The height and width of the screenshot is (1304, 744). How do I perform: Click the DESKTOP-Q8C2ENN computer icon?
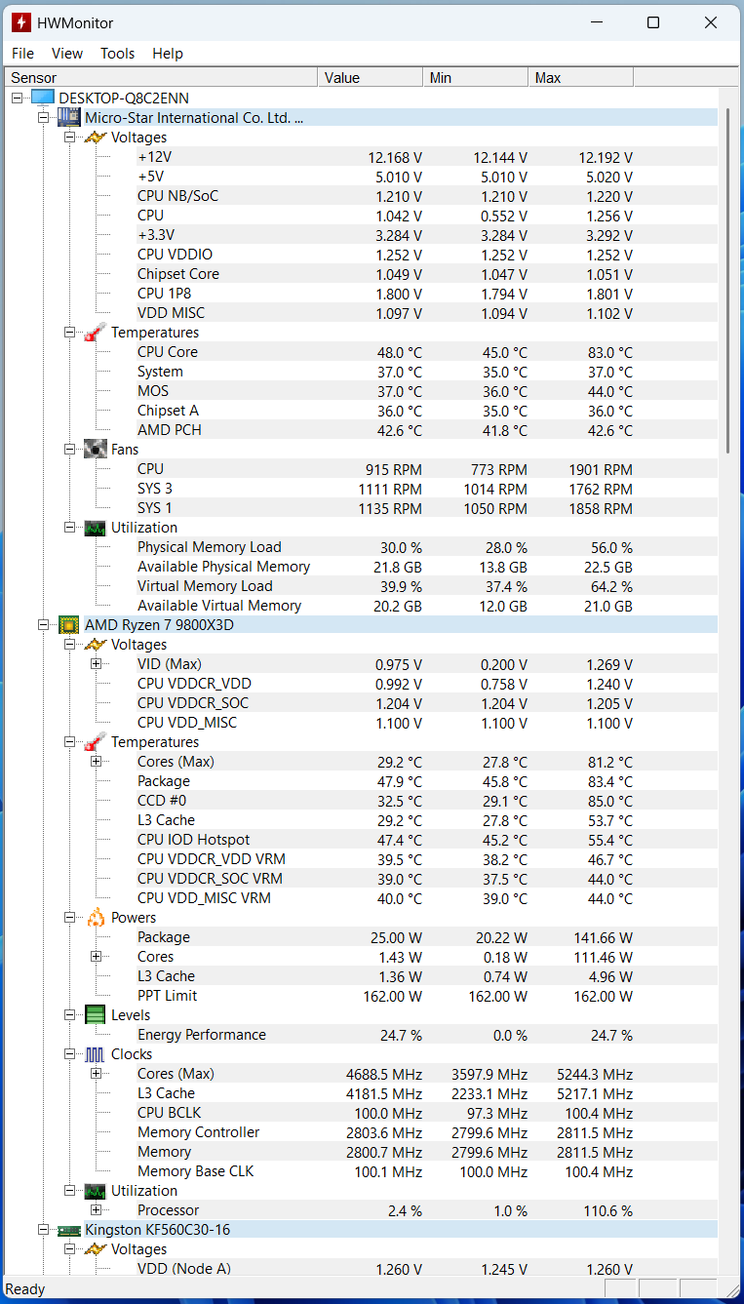tap(42, 98)
